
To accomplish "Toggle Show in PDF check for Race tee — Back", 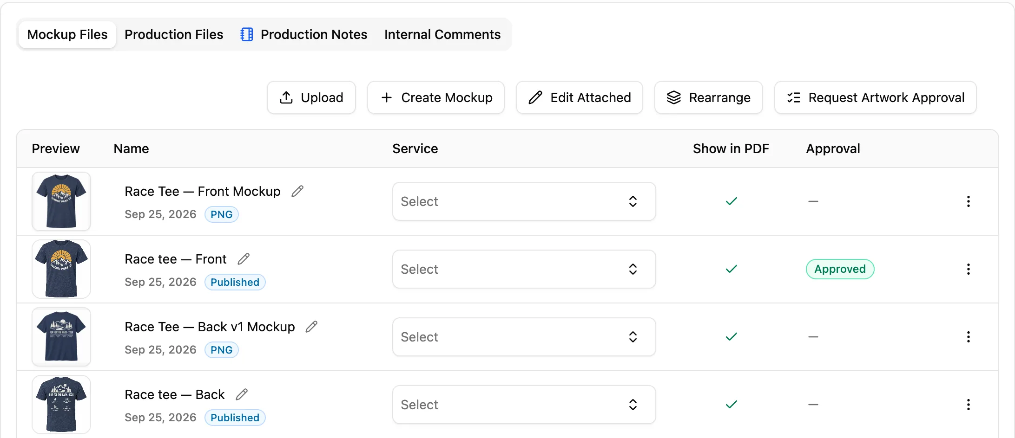I will click(x=732, y=405).
